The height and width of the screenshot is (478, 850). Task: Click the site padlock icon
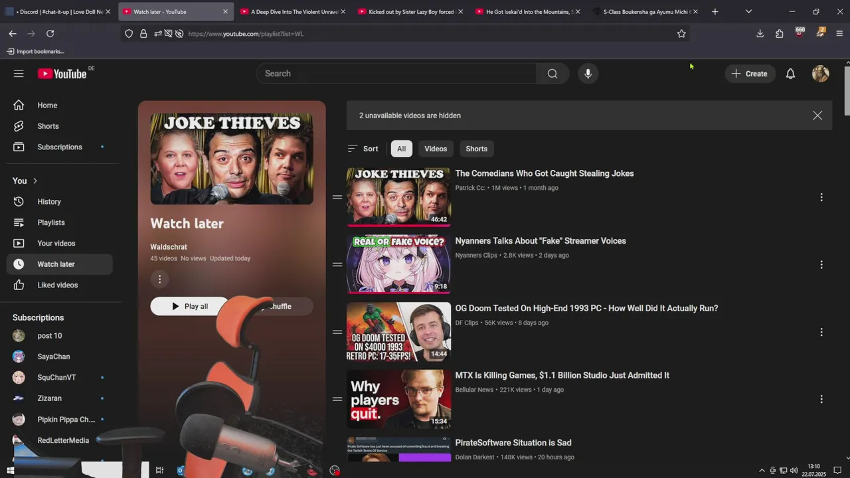tap(143, 33)
